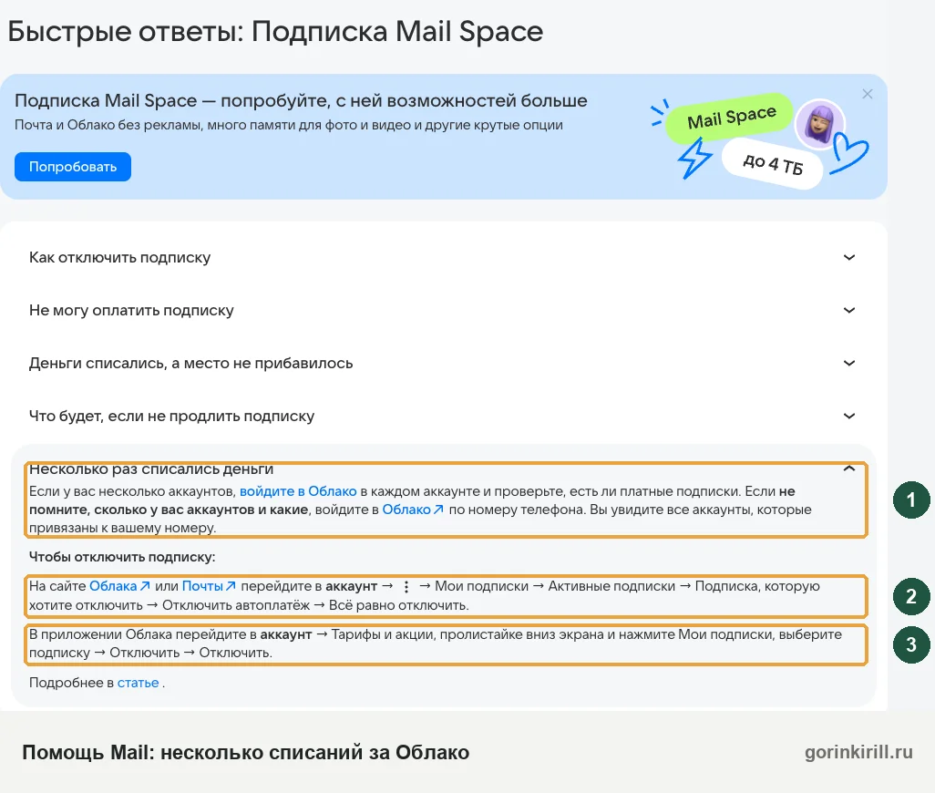Click the three-dots menu icon in instructions

406,587
